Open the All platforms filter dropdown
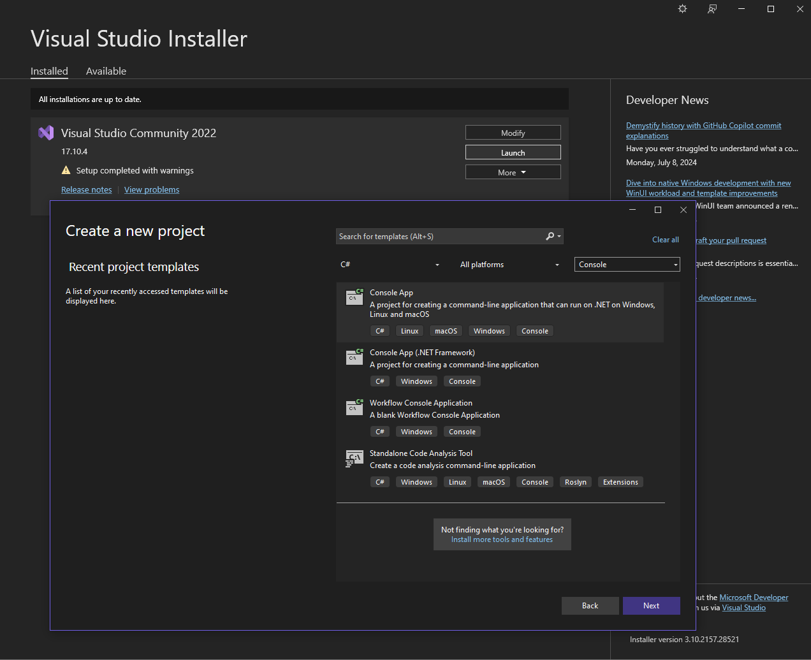 coord(509,265)
